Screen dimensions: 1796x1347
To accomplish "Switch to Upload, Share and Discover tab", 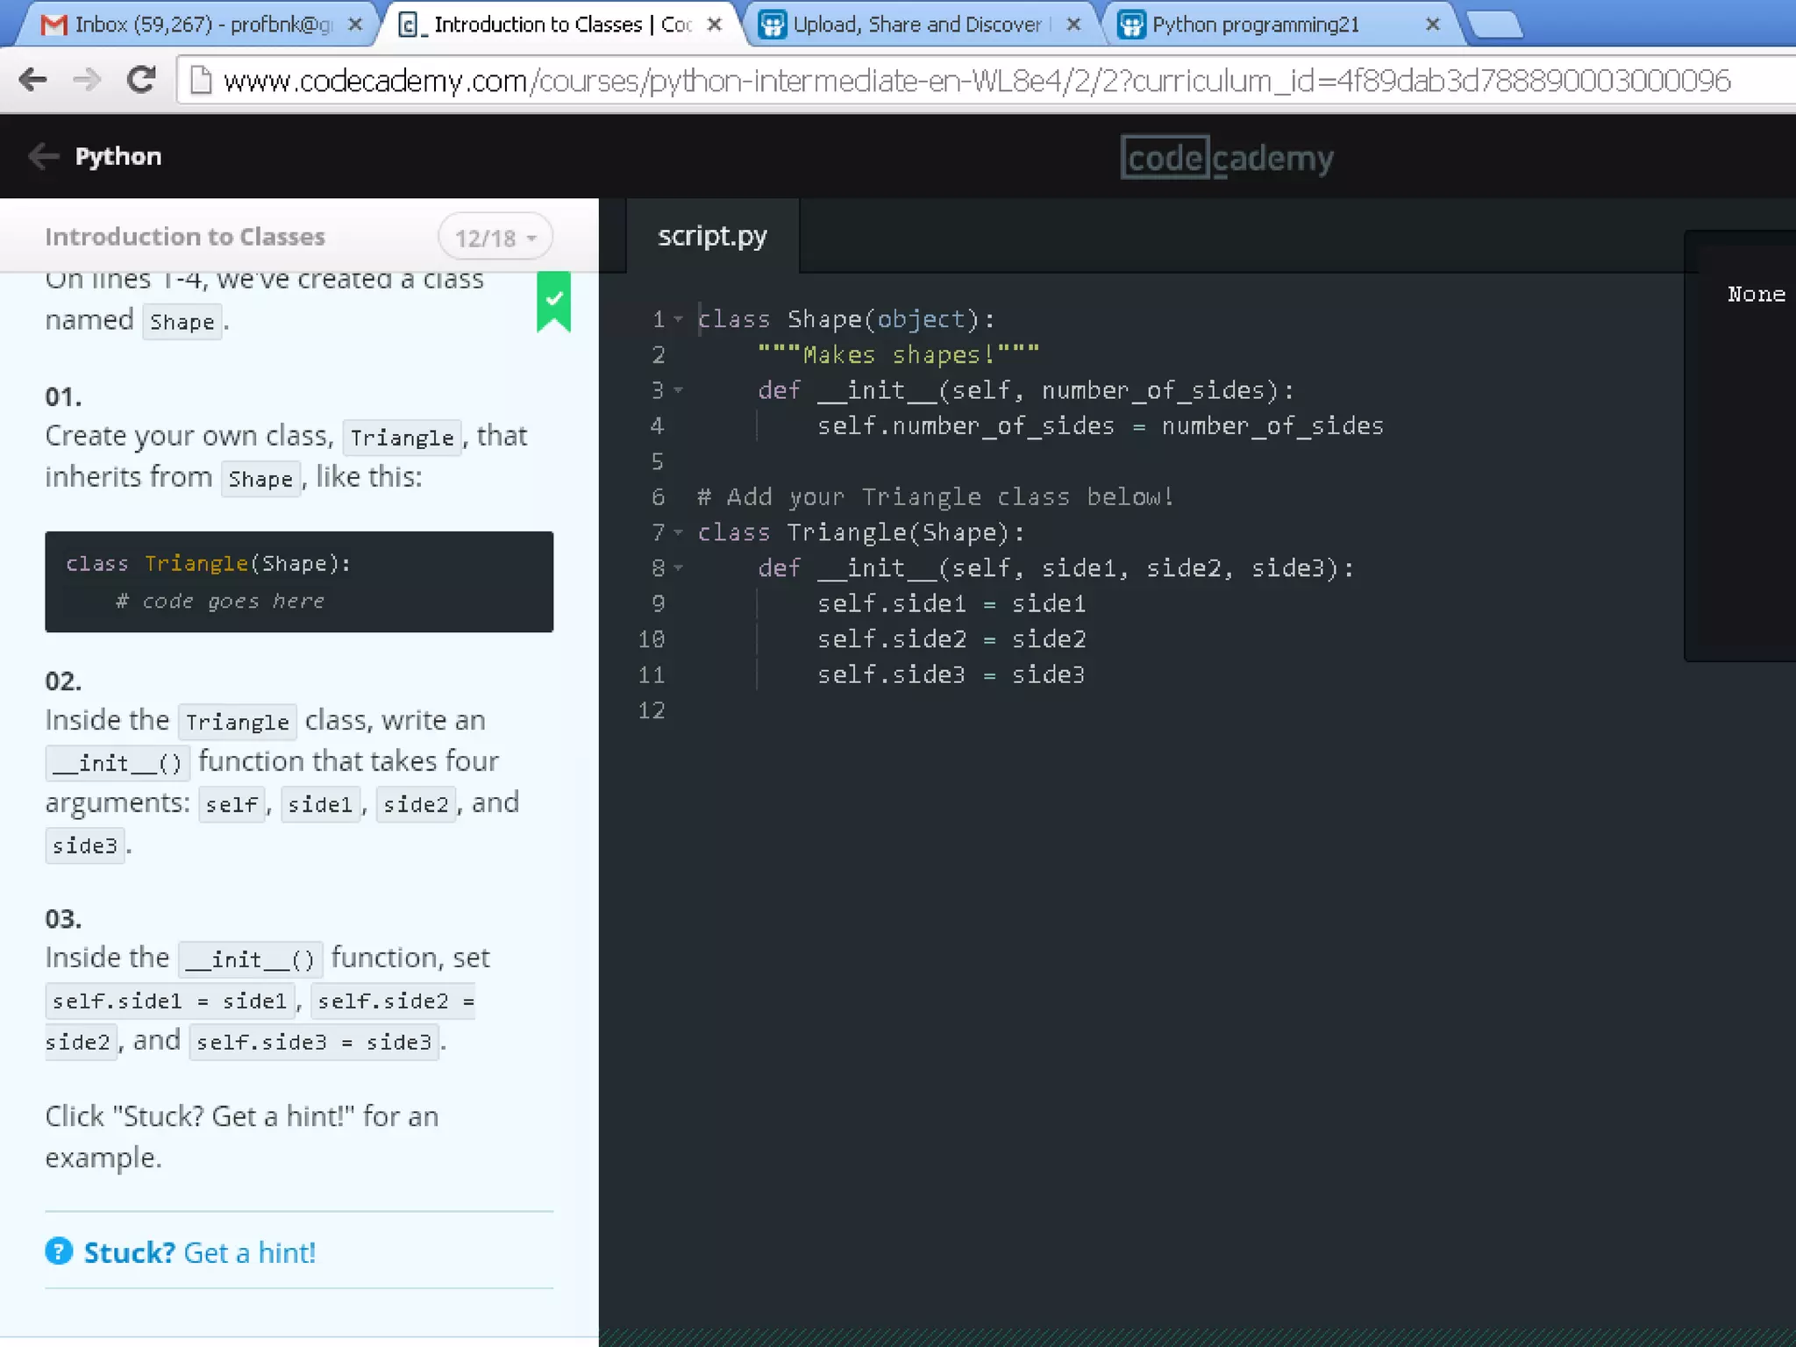I will (x=919, y=25).
